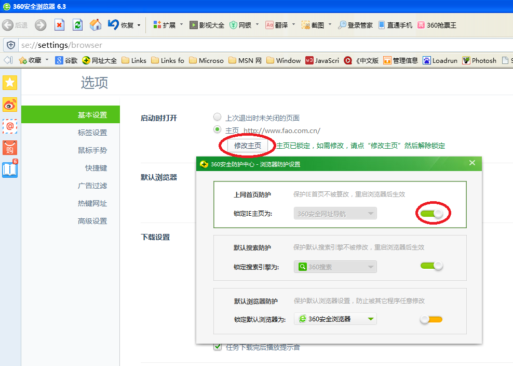Refresh the page with green arrows icon
The width and height of the screenshot is (513, 366).
point(77,25)
